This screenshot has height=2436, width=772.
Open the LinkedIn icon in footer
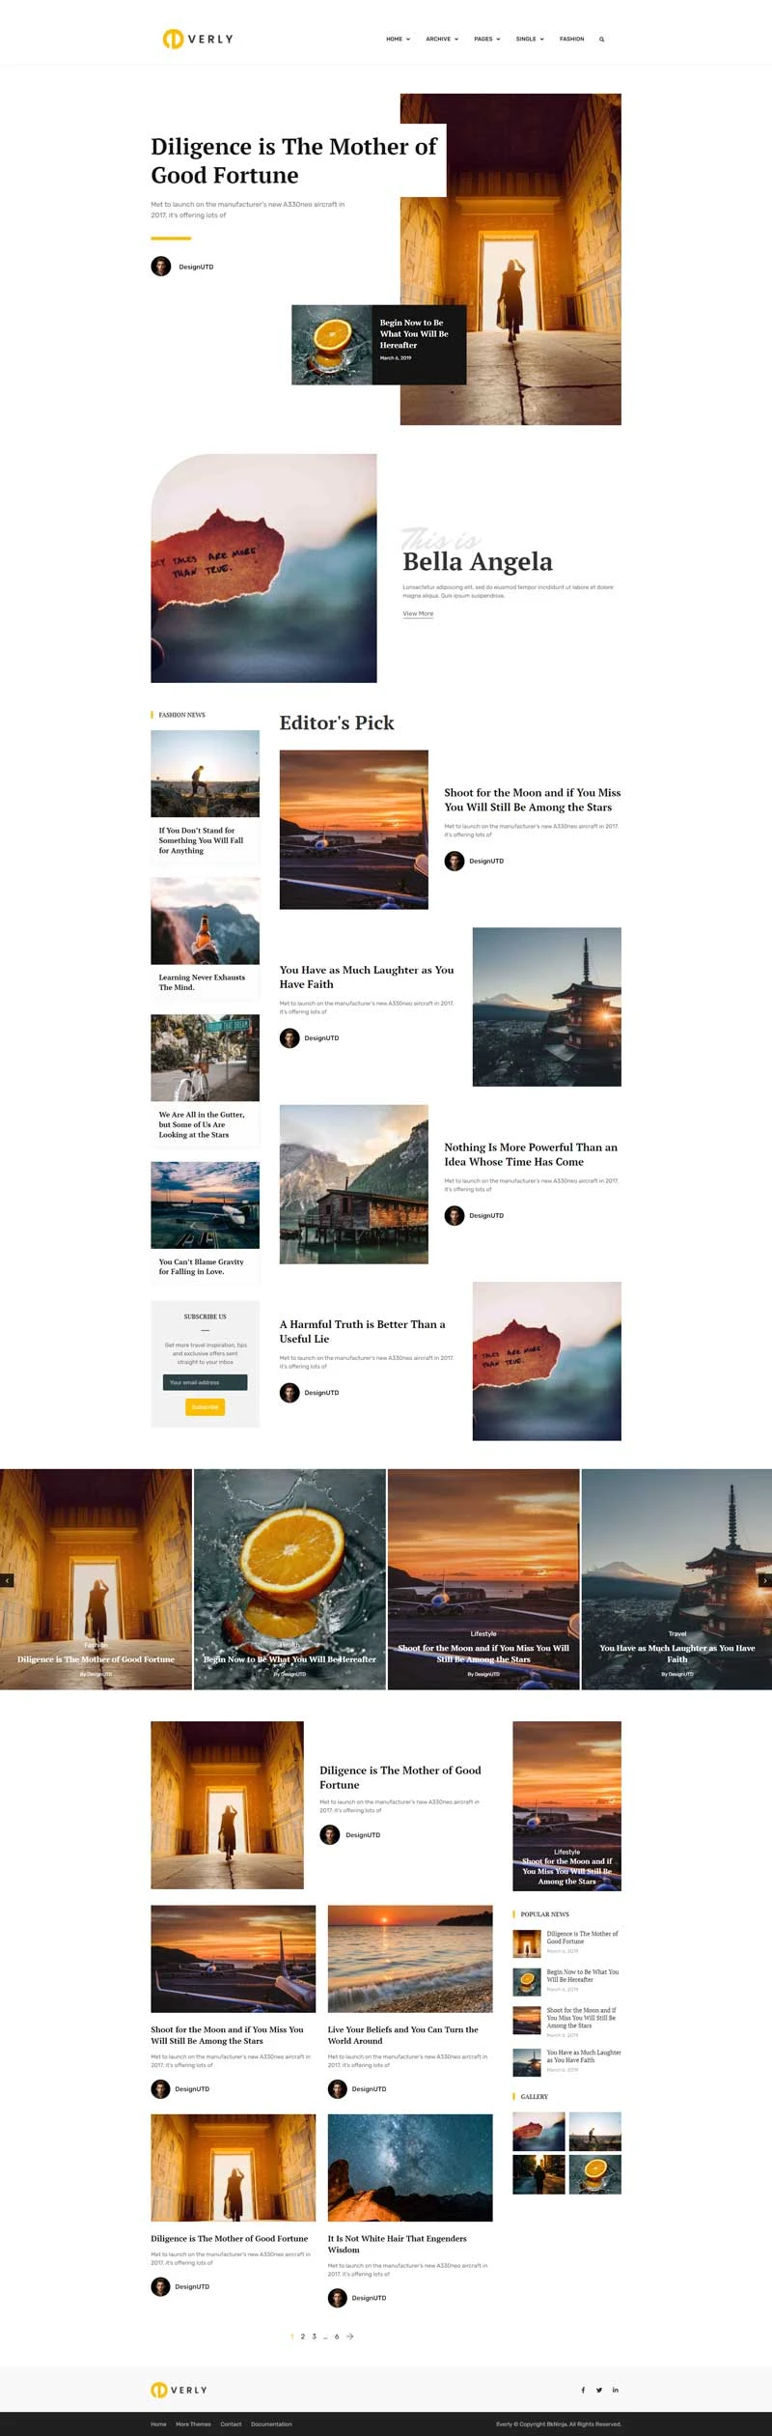(x=616, y=2390)
